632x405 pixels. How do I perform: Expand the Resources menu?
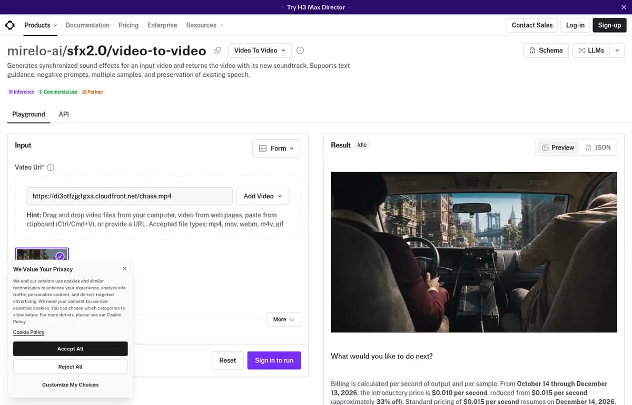pos(205,25)
